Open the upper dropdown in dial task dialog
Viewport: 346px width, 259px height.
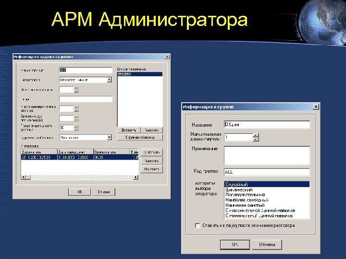[109, 80]
